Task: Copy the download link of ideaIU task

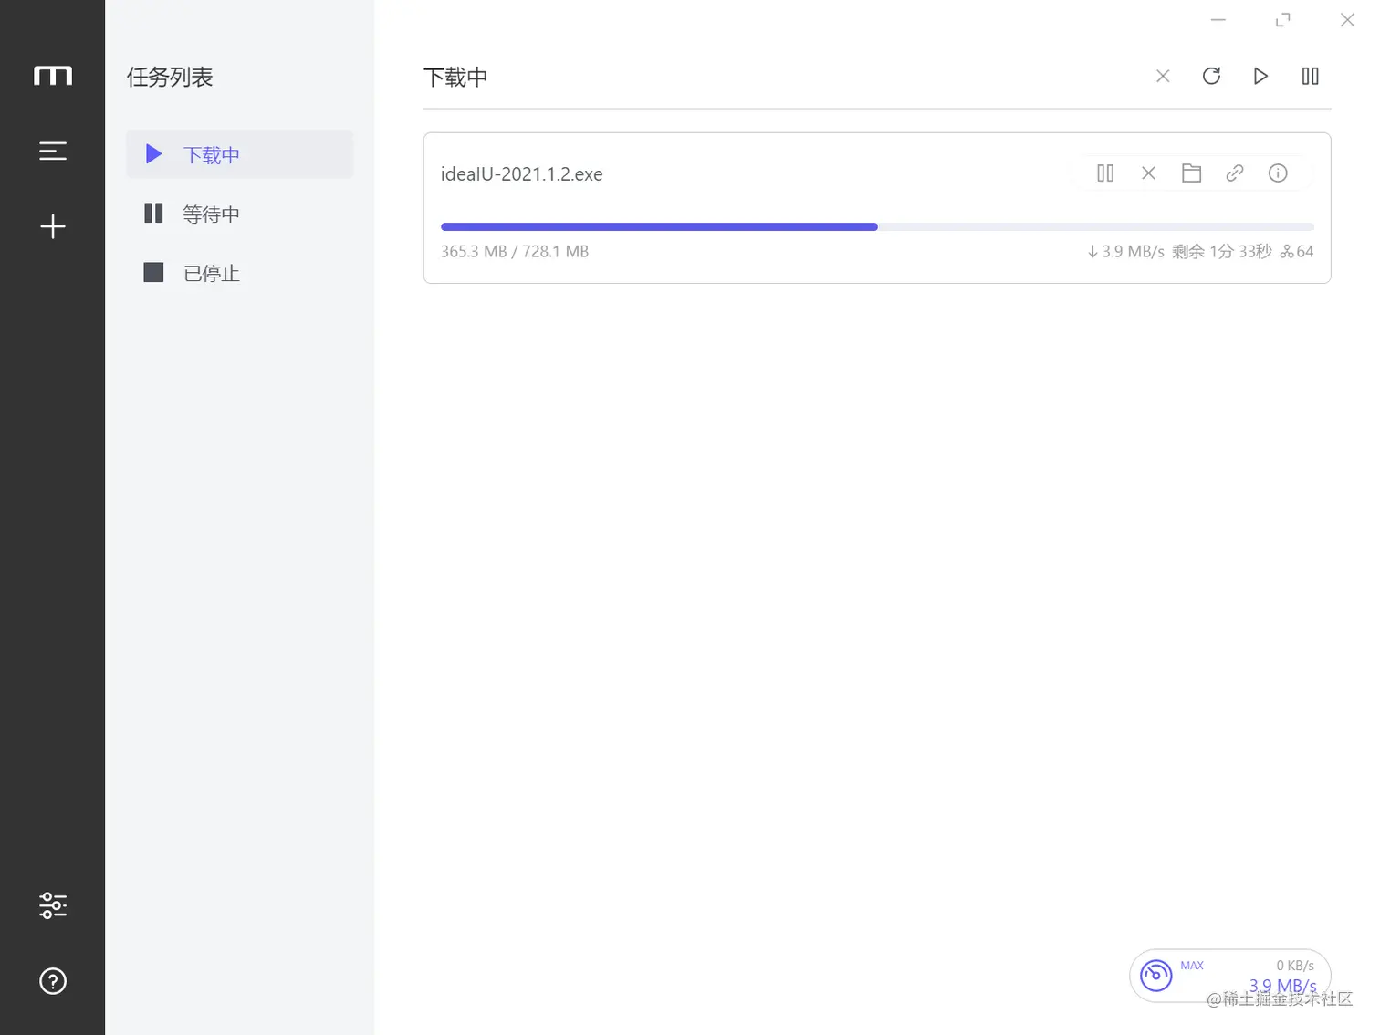Action: (1234, 172)
